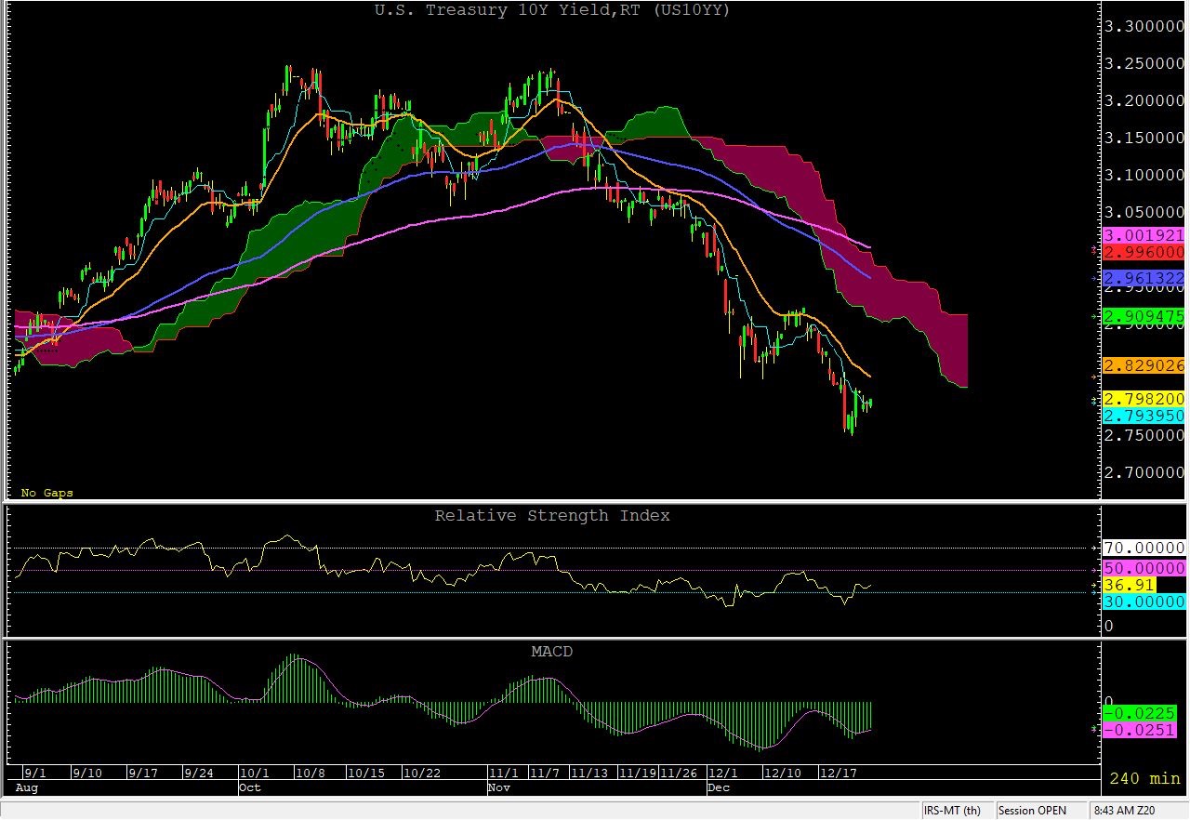Select the 240 min interval label
This screenshot has height=820, width=1190.
1144,778
